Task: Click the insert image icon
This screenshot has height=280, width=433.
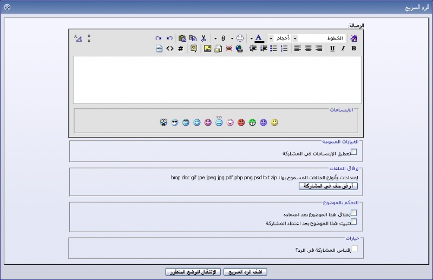Action: (x=207, y=48)
